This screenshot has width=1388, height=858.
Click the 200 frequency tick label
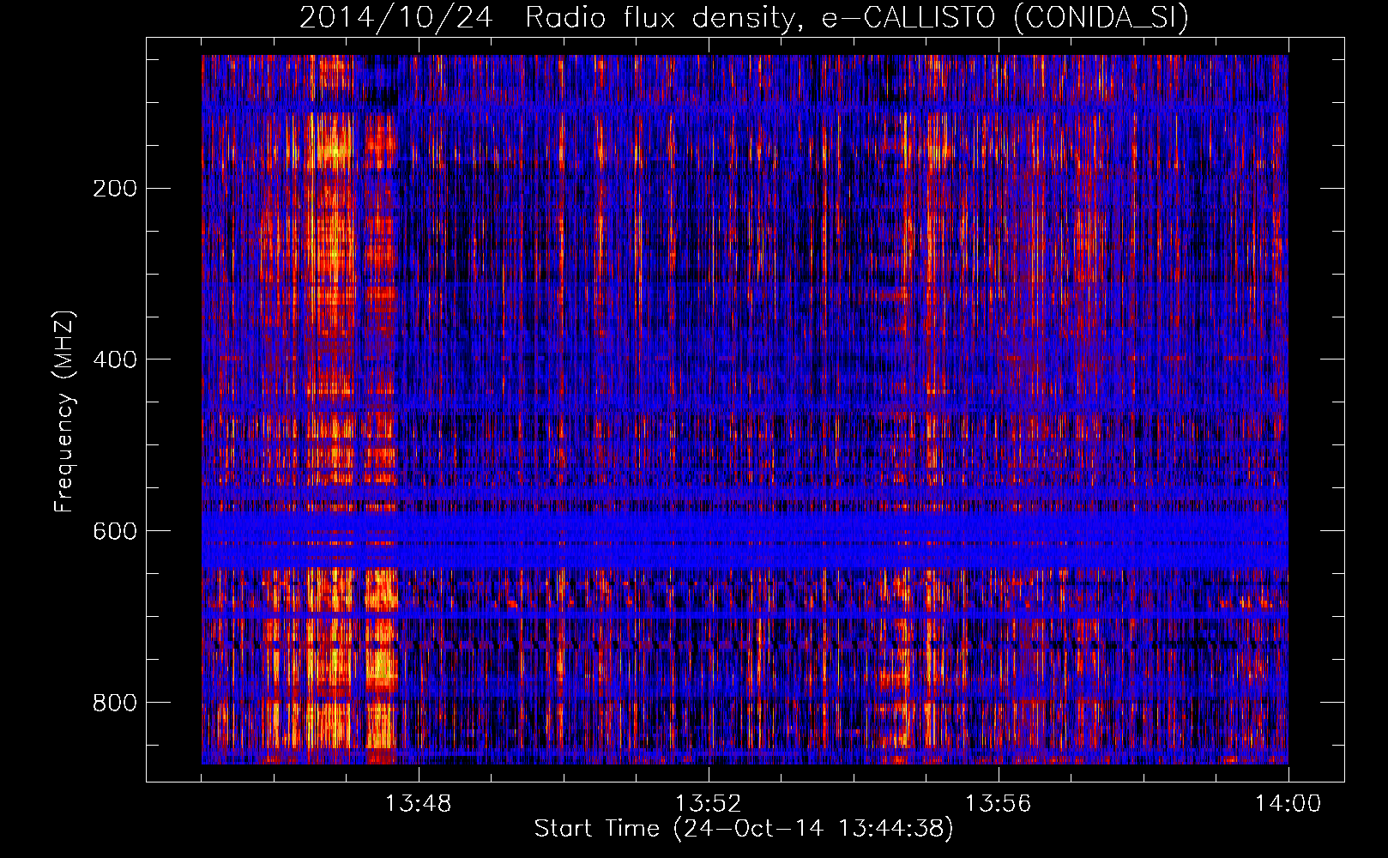pos(115,189)
